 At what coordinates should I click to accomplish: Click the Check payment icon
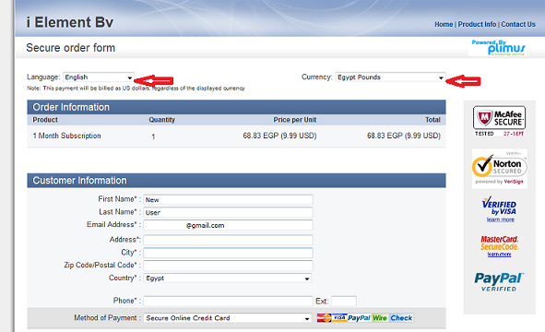[401, 318]
